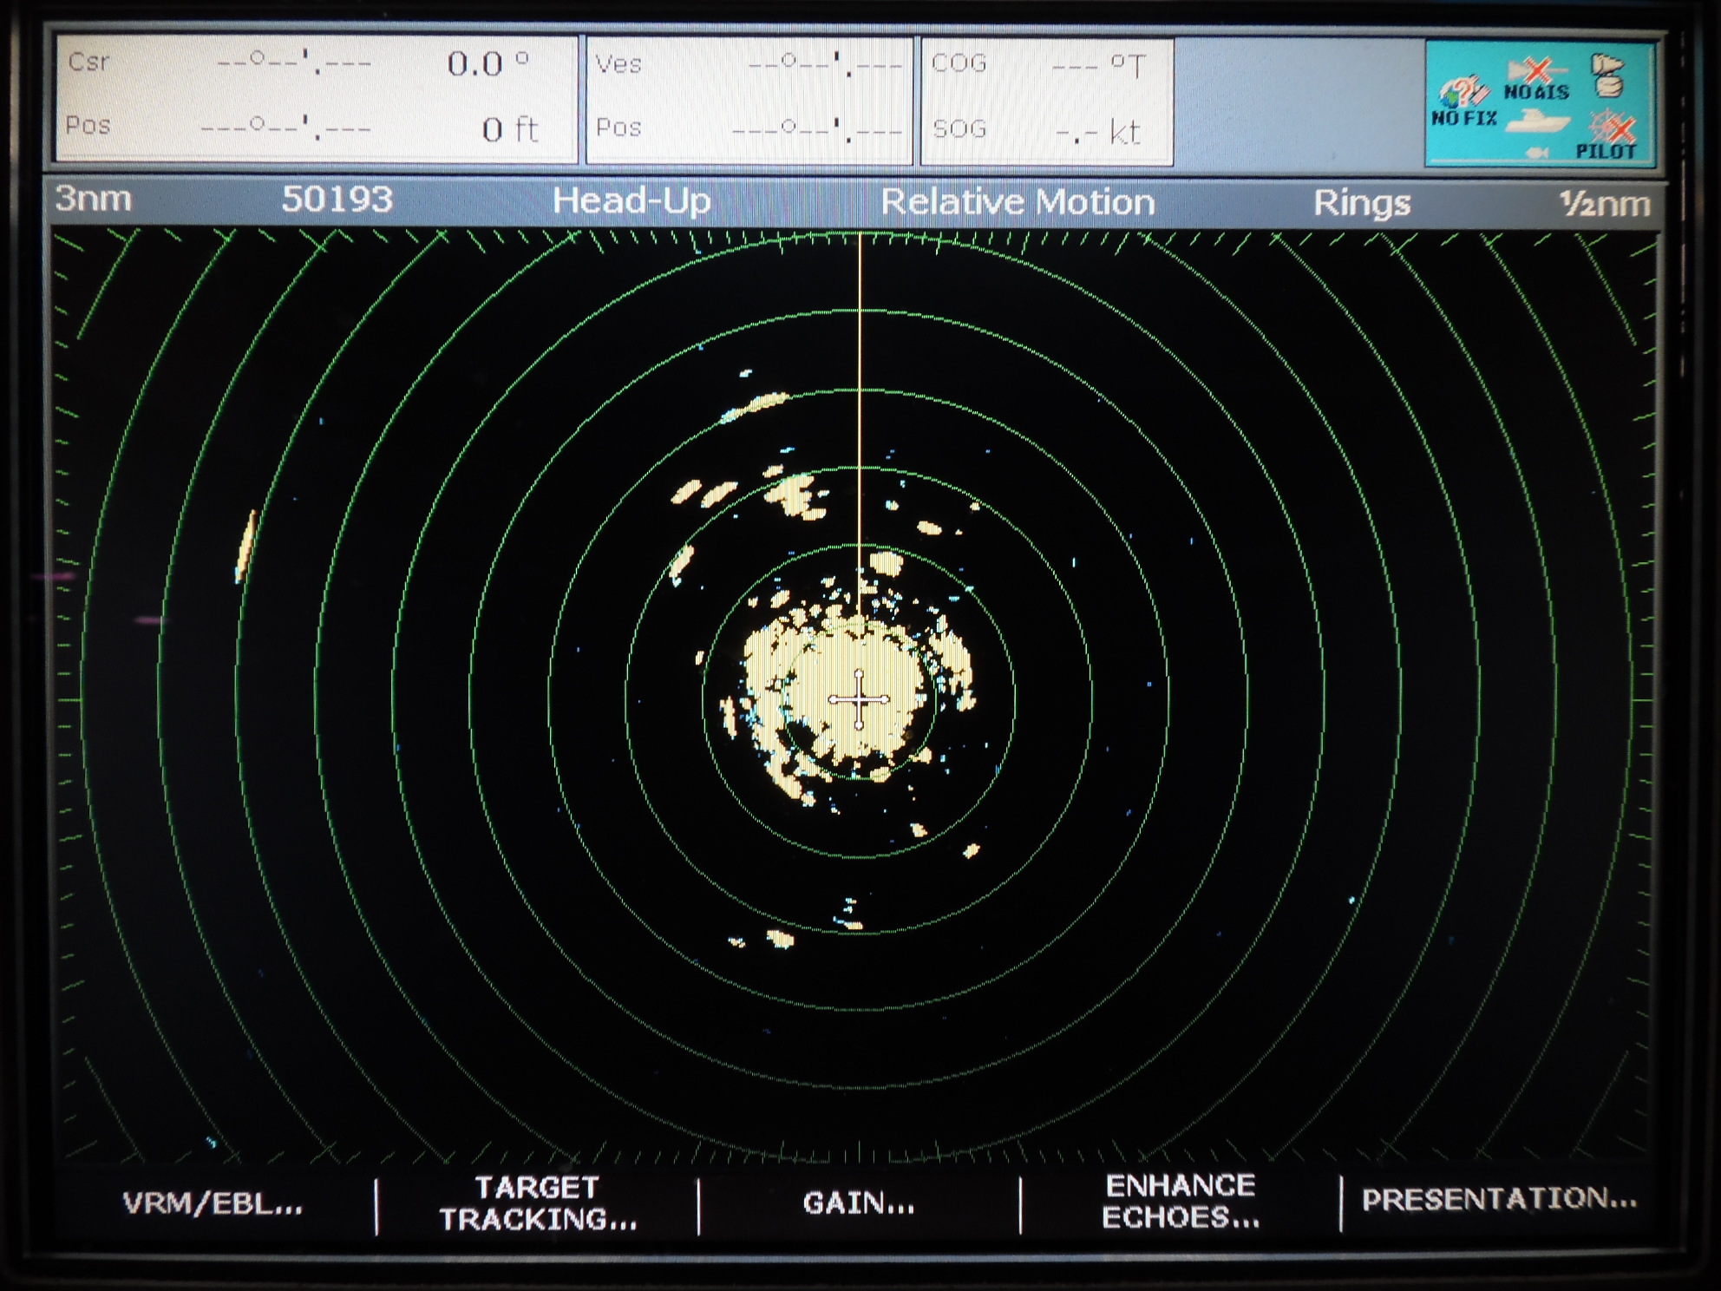
Task: Click the databar icon at top right of status panel
Action: click(1606, 75)
